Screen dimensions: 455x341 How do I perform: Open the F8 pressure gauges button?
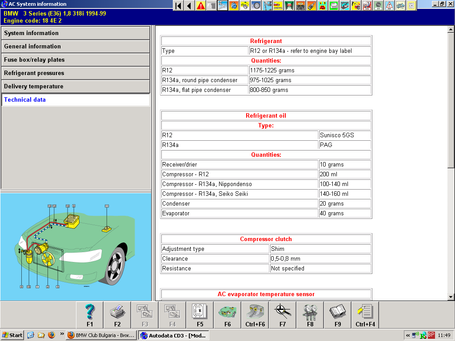pos(310,315)
